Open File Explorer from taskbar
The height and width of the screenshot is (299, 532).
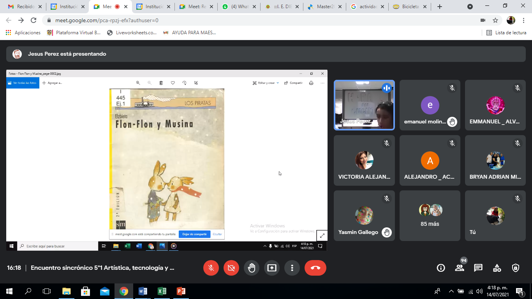point(66,291)
